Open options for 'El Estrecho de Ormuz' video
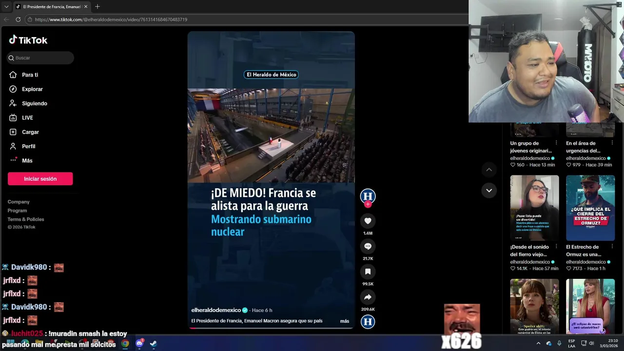Viewport: 624px width, 351px height. tap(612, 247)
